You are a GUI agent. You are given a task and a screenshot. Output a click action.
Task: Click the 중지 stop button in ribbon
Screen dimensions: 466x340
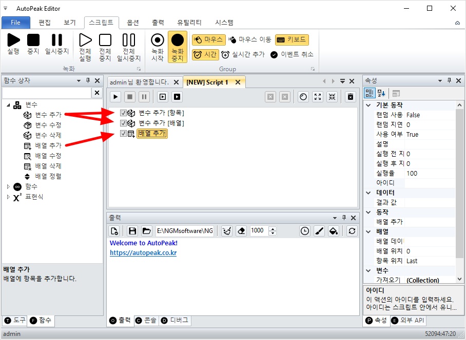coord(33,44)
